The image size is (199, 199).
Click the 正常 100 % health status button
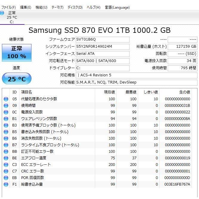(17, 53)
